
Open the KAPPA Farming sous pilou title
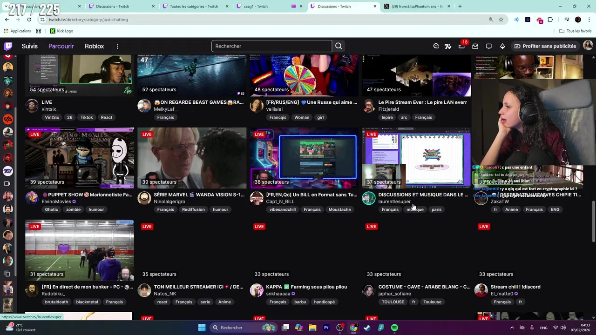click(306, 287)
